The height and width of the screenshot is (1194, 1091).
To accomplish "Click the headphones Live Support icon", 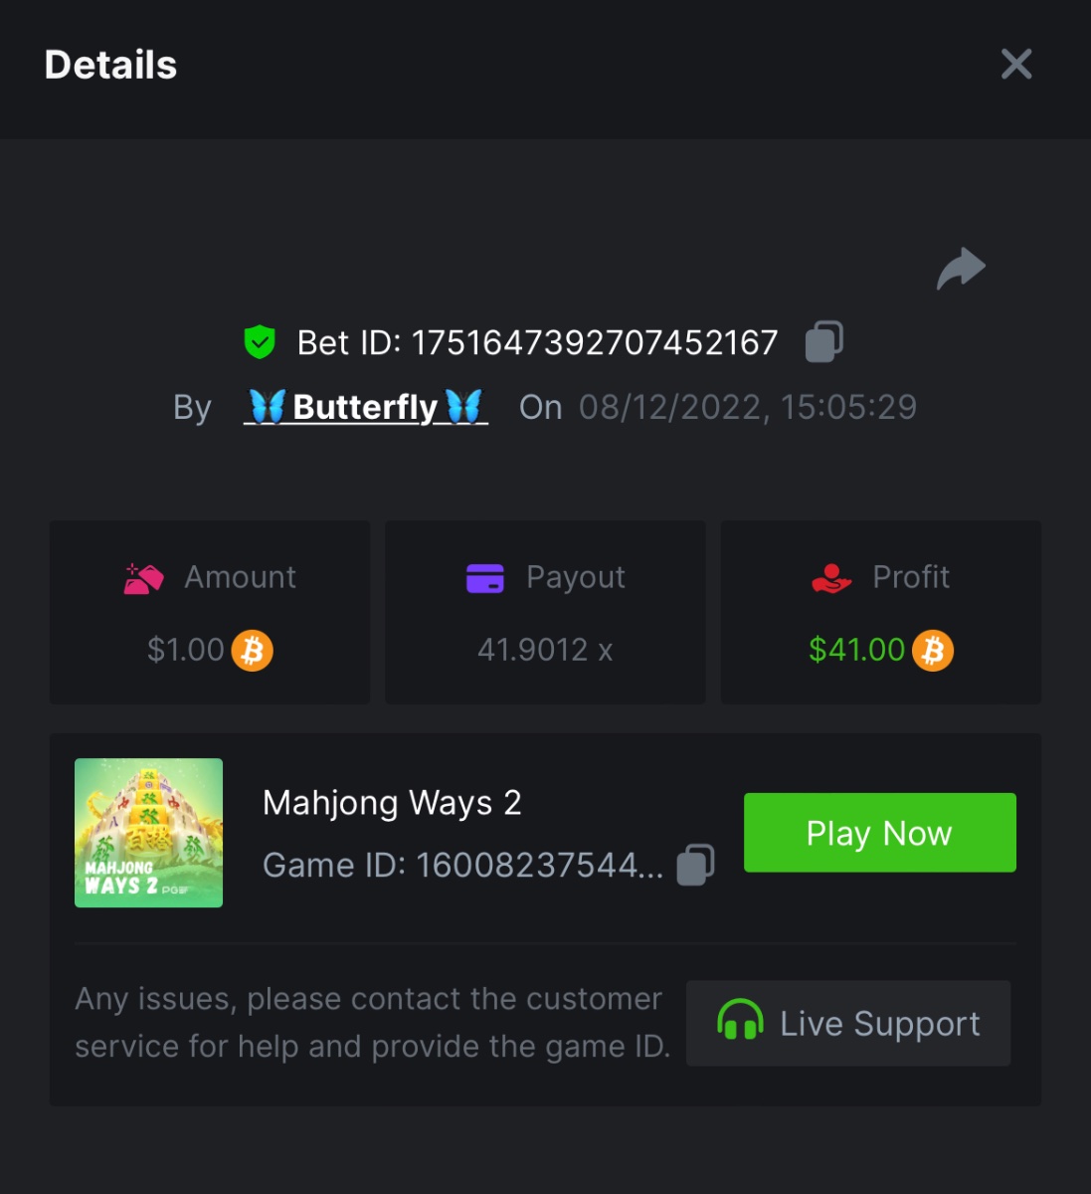I will pyautogui.click(x=740, y=1022).
